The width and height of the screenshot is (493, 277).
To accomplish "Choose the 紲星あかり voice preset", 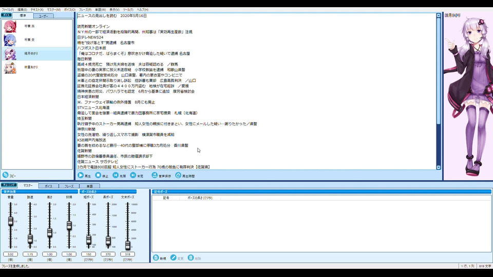I will click(x=37, y=67).
